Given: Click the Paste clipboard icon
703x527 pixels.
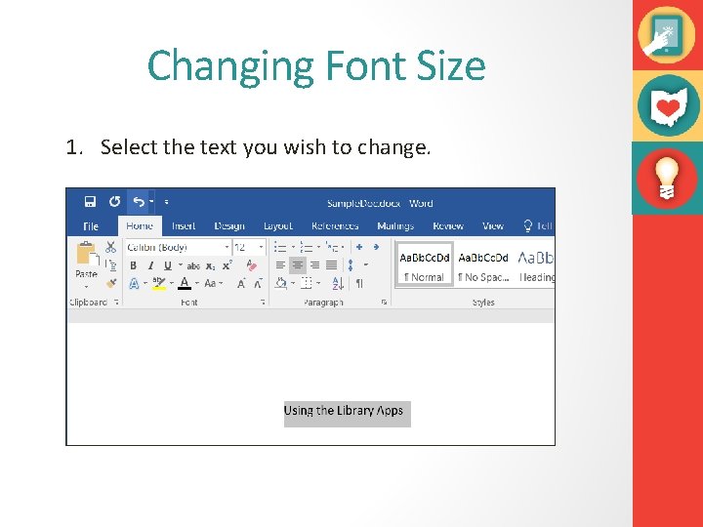Looking at the screenshot, I should (x=86, y=255).
